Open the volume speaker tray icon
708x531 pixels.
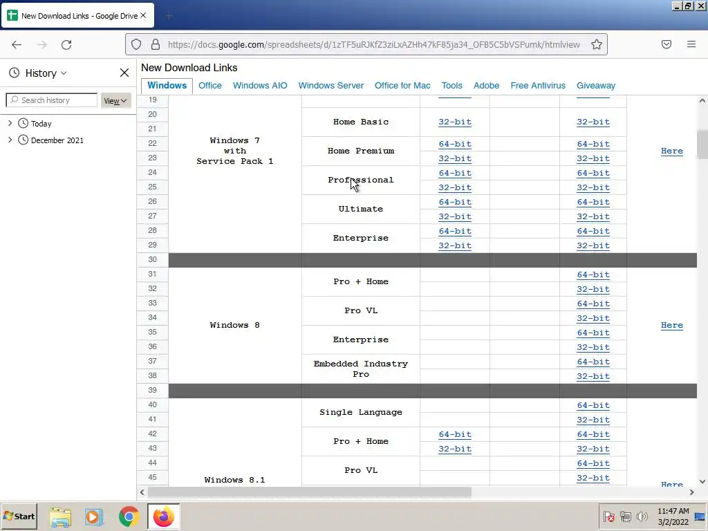pyautogui.click(x=642, y=516)
